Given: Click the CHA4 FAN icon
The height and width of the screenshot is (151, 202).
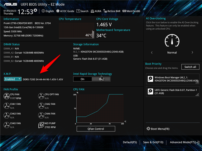Looking at the screenshot, I should (x=41, y=116).
